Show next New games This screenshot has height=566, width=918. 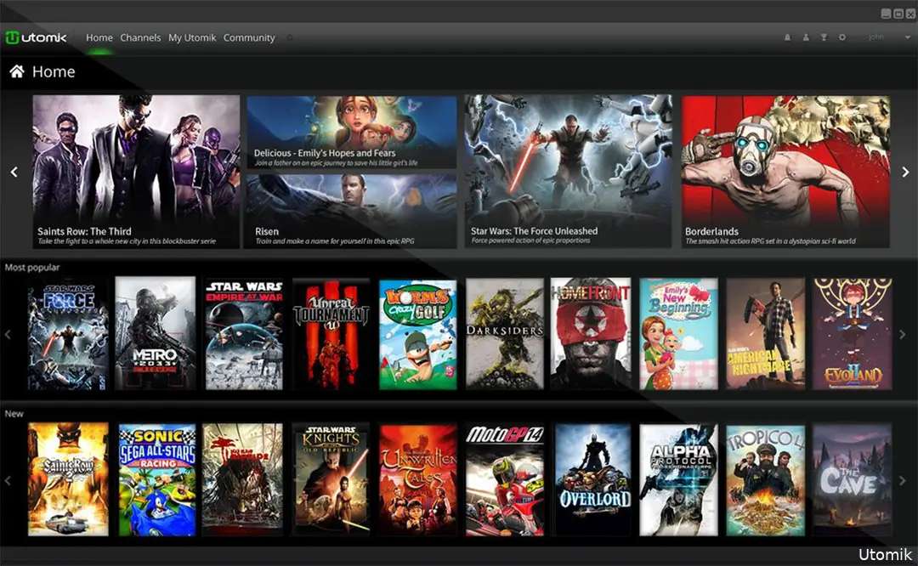902,480
